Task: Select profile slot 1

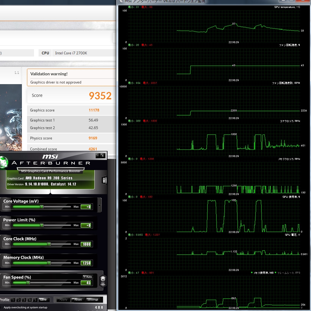Action: pyautogui.click(x=13, y=300)
